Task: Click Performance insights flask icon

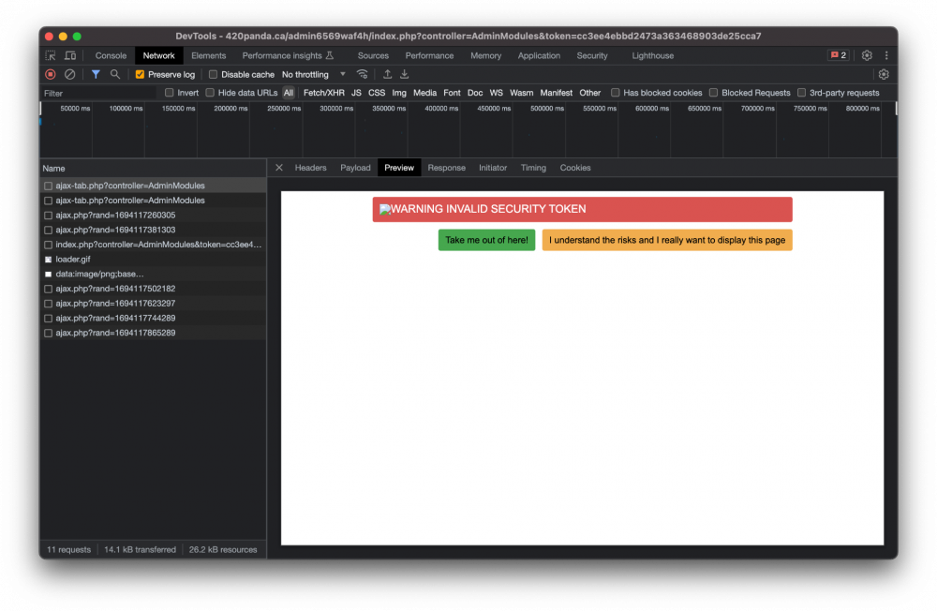Action: 329,55
